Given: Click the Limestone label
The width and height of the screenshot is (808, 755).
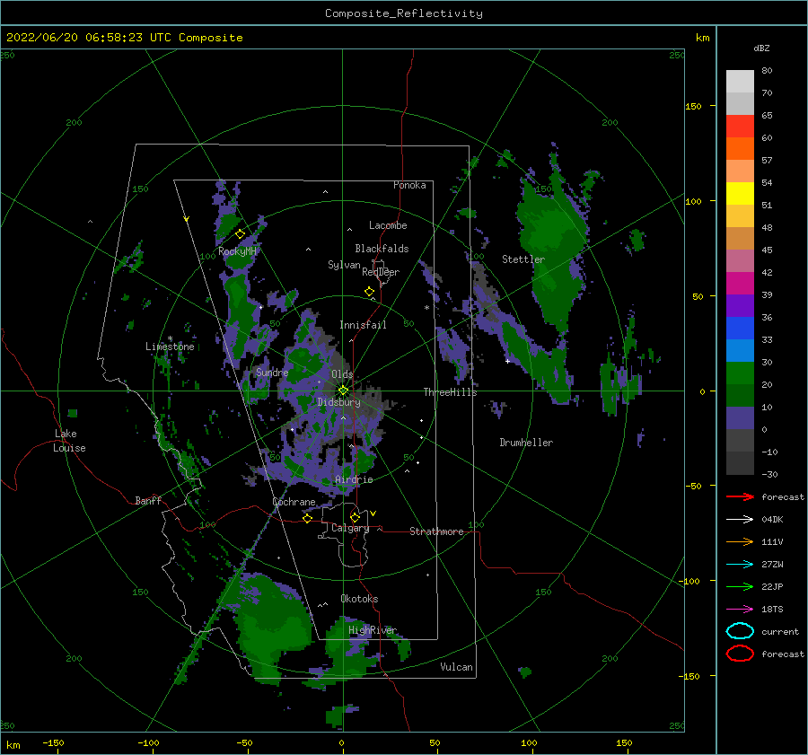Looking at the screenshot, I should 170,347.
